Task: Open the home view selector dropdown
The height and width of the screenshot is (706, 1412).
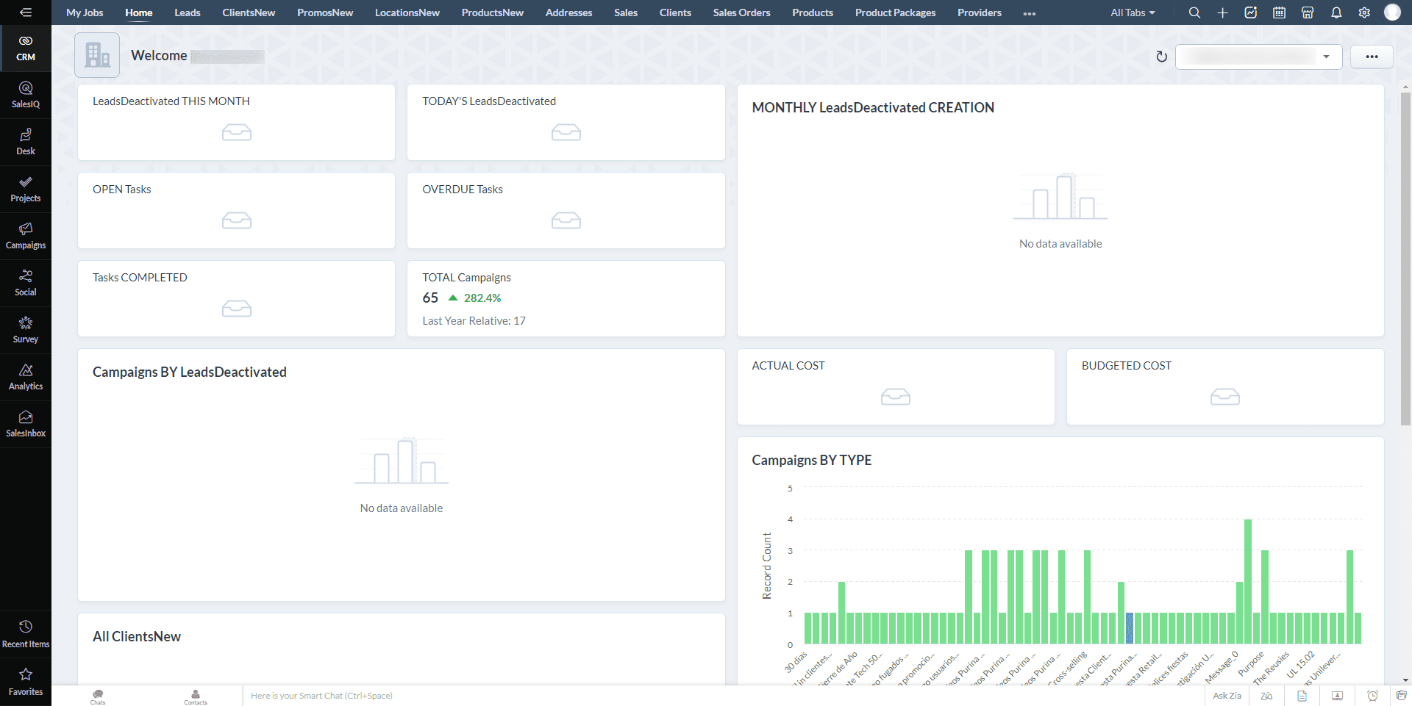Action: tap(1258, 57)
